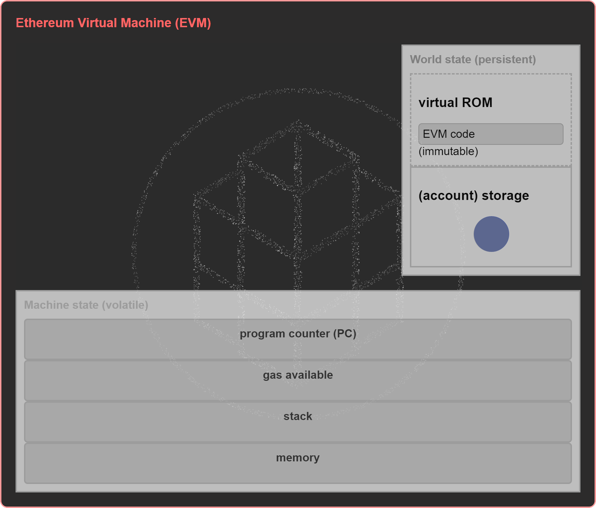596x508 pixels.
Task: Select the (immutable) caption text
Action: pyautogui.click(x=448, y=151)
